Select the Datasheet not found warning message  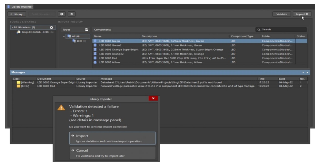[160, 82]
